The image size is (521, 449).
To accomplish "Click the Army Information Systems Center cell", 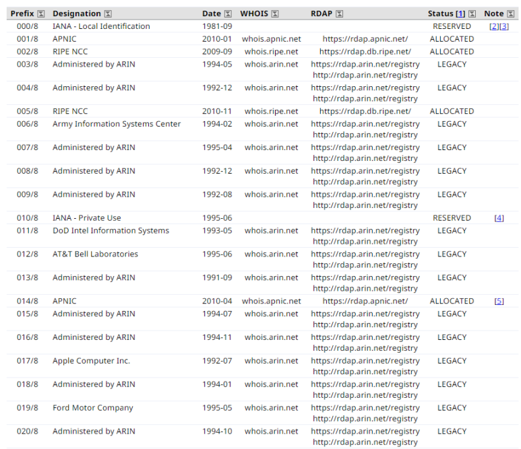I will 117,124.
